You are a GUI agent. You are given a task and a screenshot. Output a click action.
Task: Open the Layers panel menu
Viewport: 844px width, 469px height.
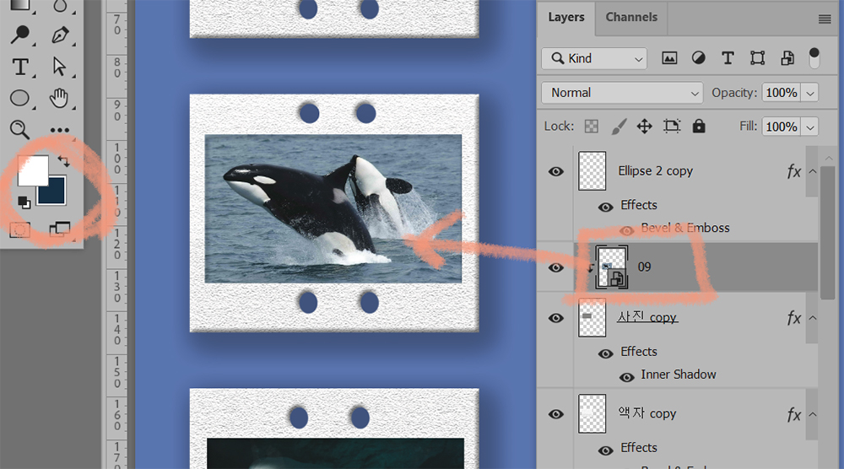coord(825,19)
